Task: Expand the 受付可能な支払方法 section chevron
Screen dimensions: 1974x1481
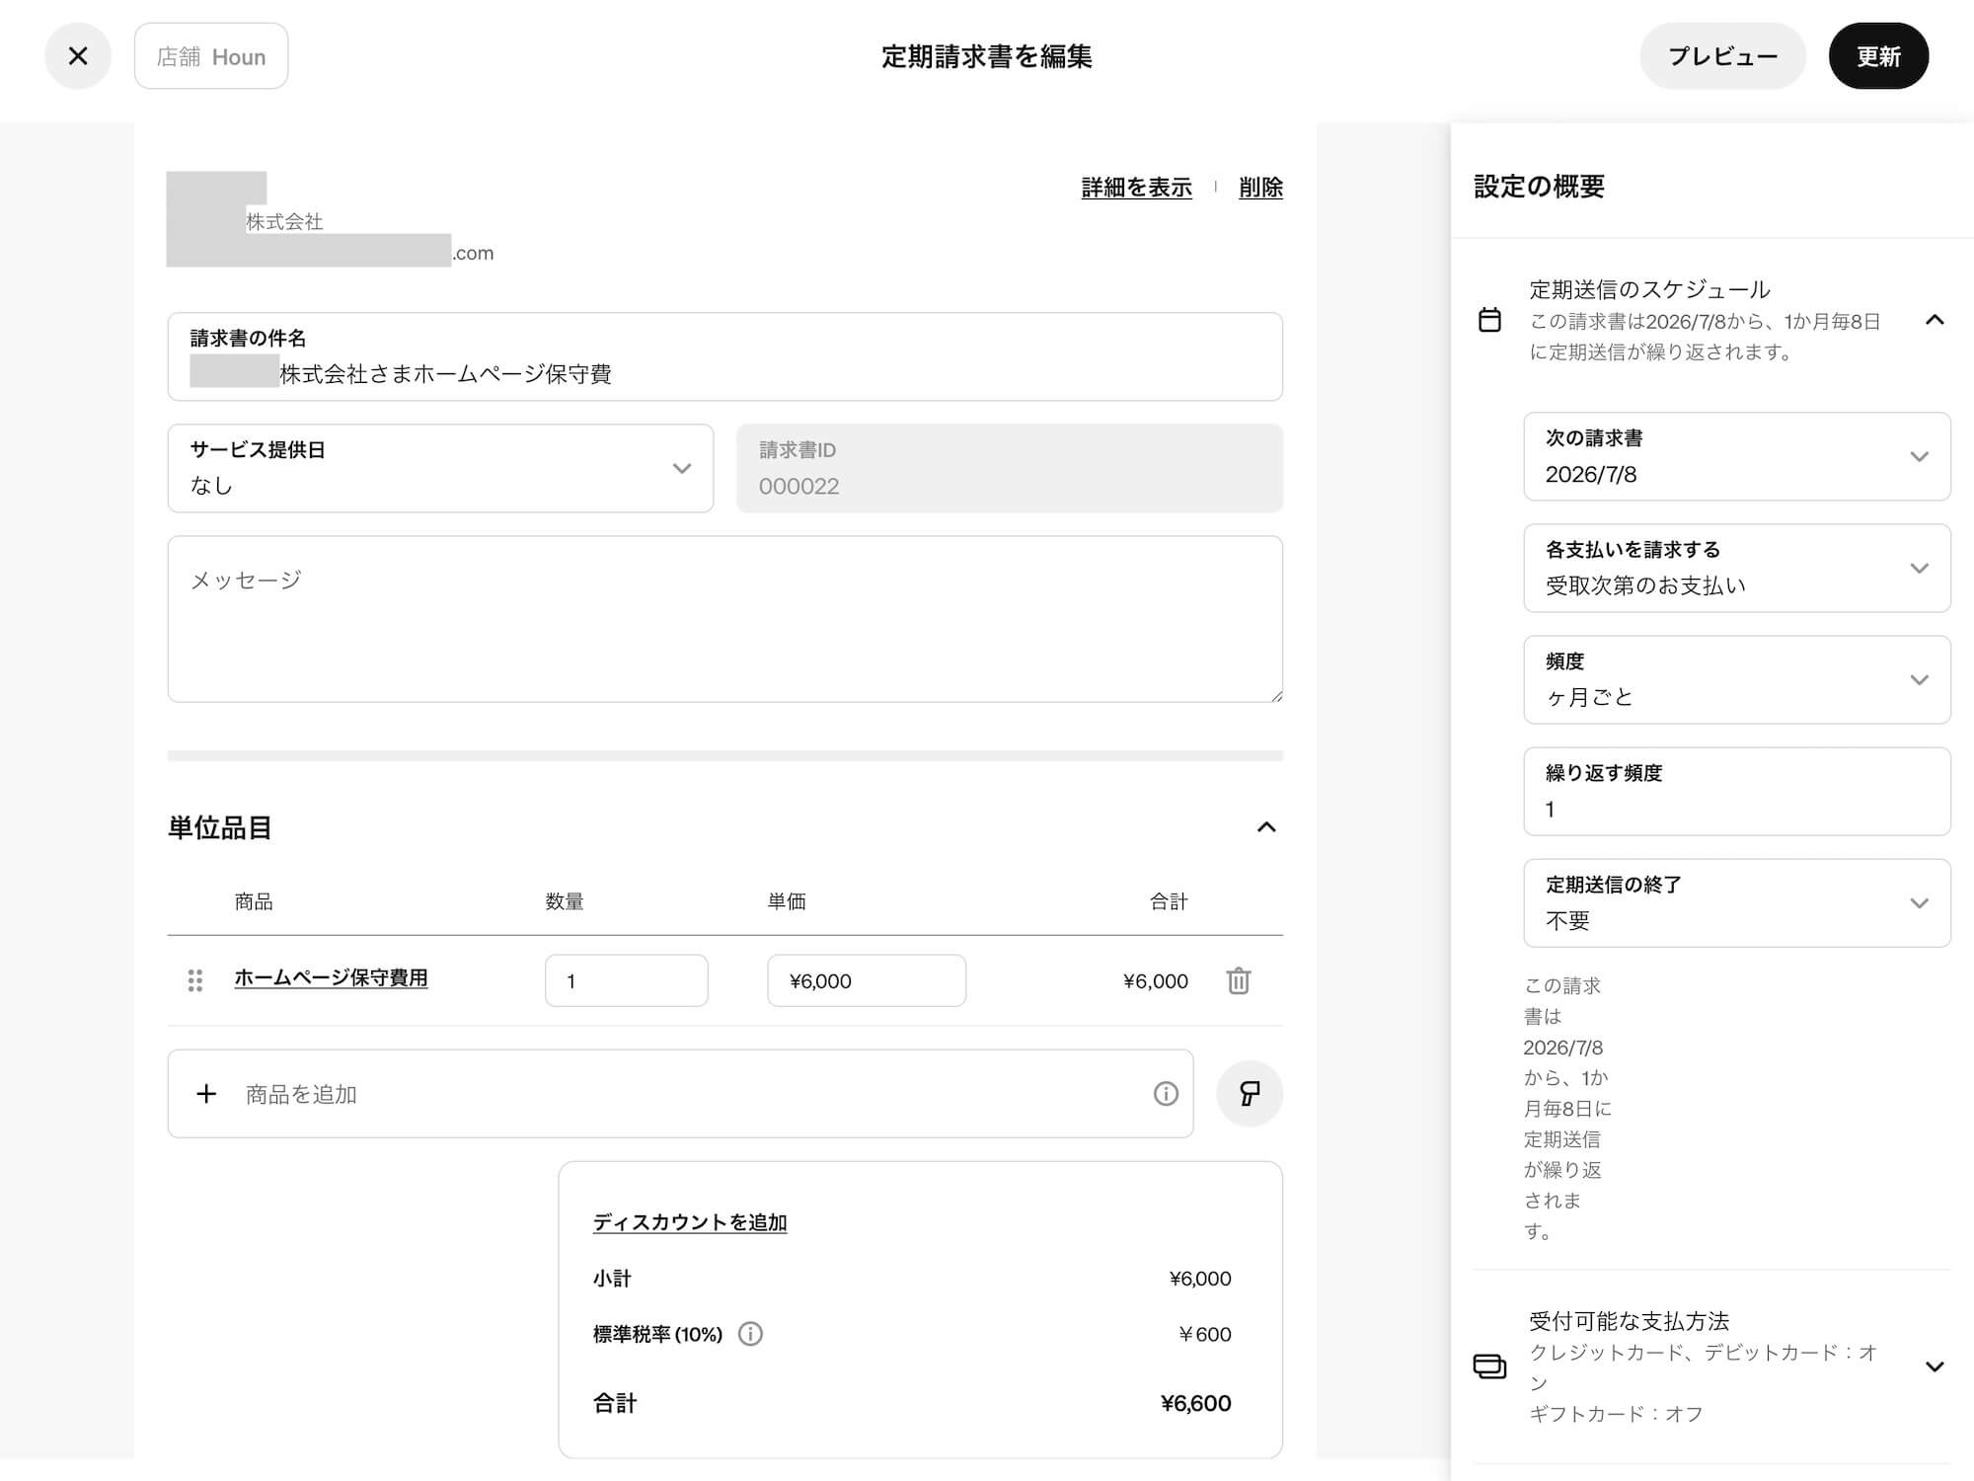Action: tap(1935, 1366)
